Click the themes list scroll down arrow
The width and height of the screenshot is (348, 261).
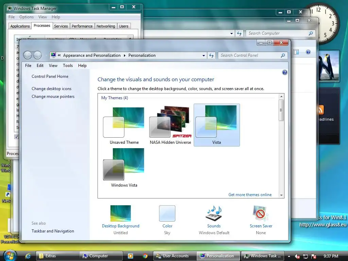(x=281, y=195)
